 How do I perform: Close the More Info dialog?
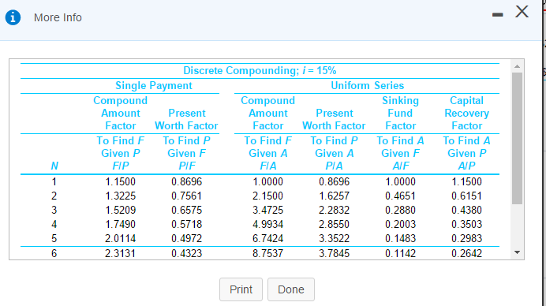pos(522,12)
